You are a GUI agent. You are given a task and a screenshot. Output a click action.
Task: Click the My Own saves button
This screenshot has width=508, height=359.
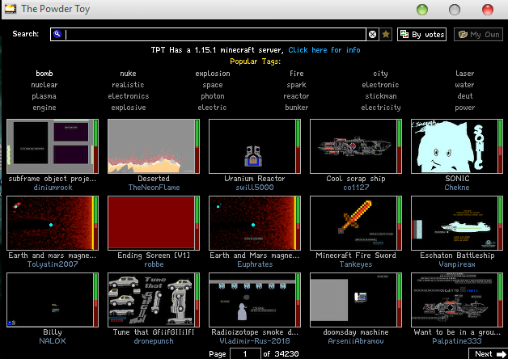478,34
